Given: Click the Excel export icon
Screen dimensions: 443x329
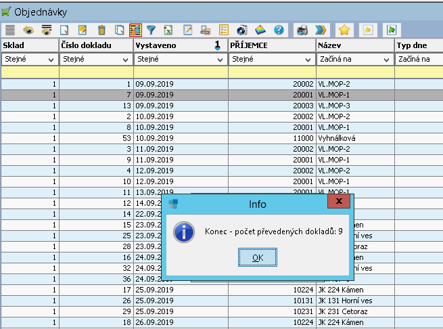Looking at the screenshot, I should point(168,30).
